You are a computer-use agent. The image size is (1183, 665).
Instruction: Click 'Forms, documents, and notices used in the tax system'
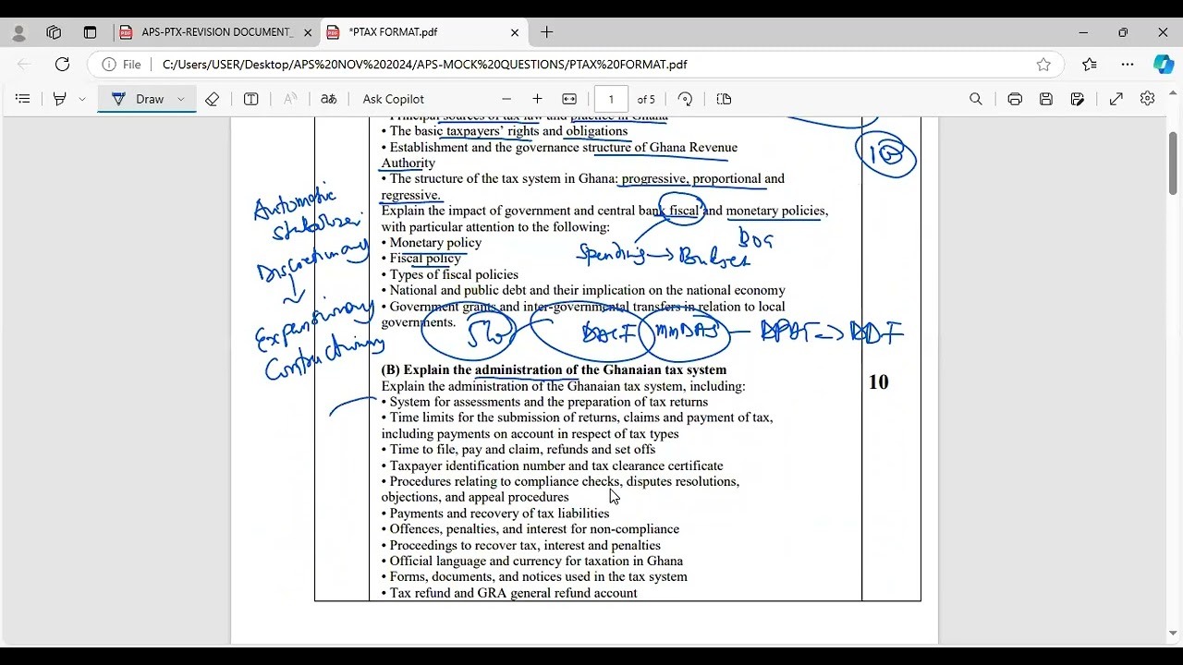coord(539,576)
